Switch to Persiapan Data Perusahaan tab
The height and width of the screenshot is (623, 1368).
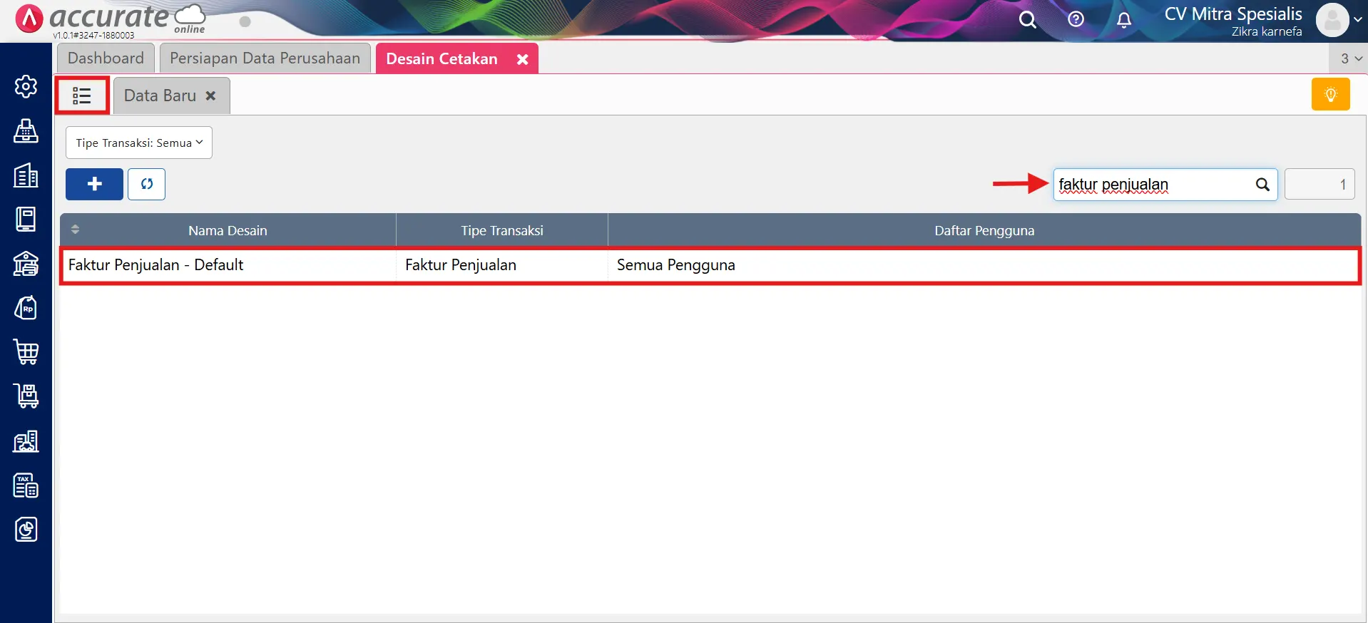point(265,58)
